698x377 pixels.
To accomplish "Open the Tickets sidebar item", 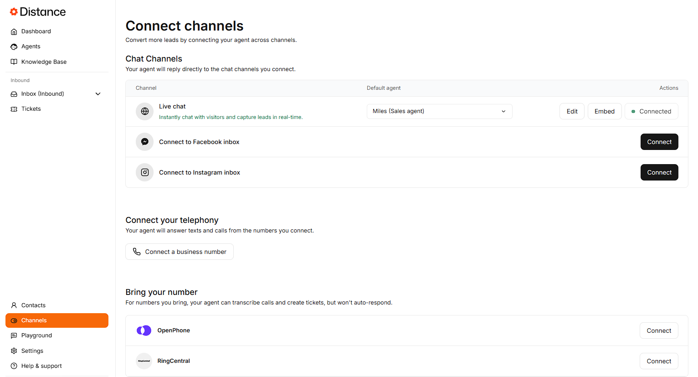I will click(x=31, y=109).
